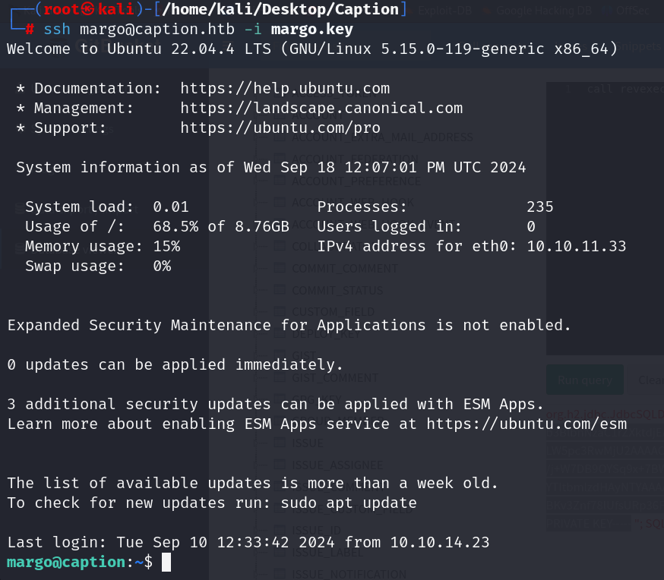664x580 pixels.
Task: Select ACCOUNT_PREFERENCE table in background tree
Action: point(356,181)
